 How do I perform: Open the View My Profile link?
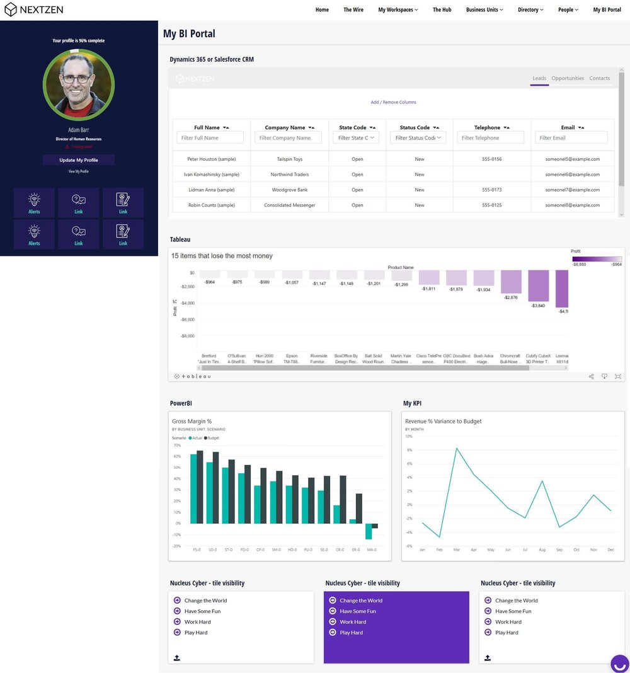coord(79,171)
